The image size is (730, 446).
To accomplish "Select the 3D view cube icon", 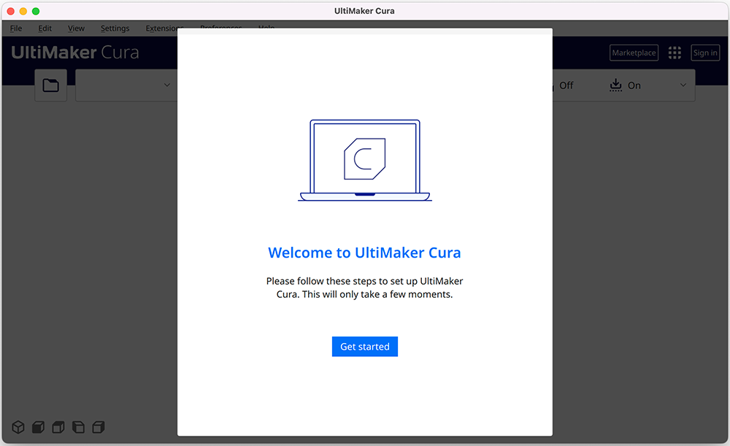I will point(18,427).
